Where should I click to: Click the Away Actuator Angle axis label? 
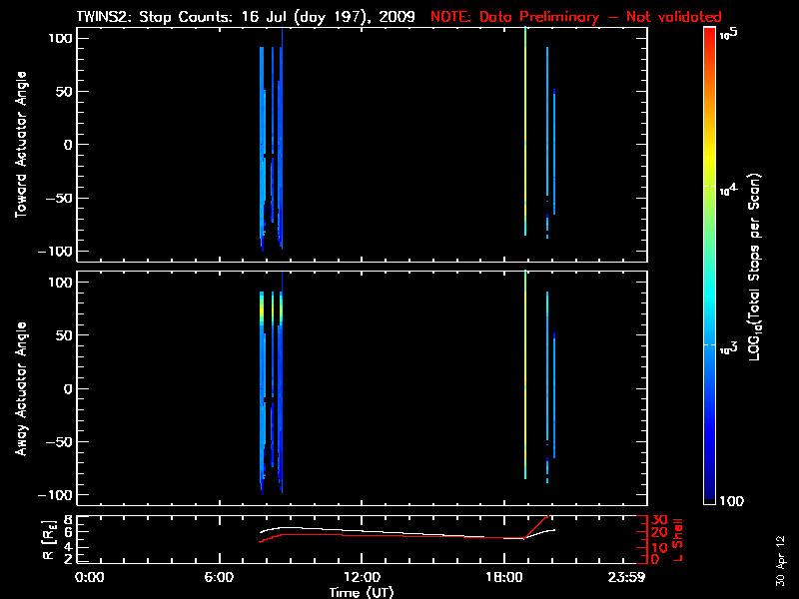[x=21, y=389]
